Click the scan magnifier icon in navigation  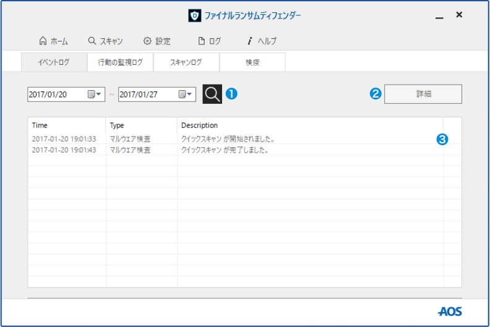click(x=92, y=41)
